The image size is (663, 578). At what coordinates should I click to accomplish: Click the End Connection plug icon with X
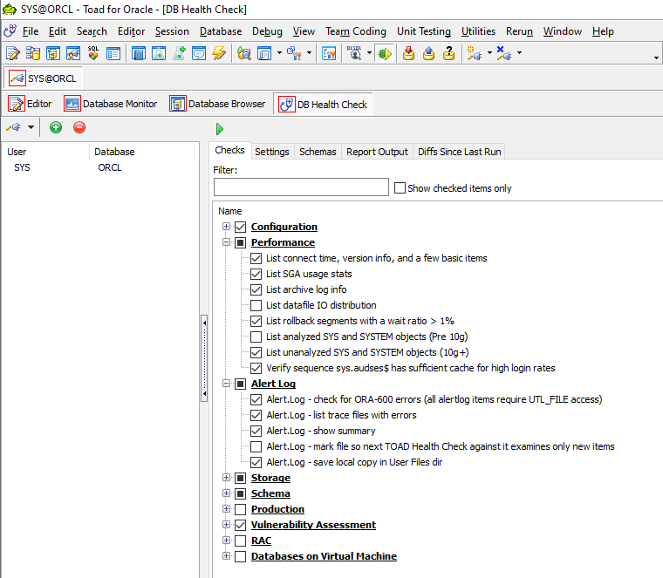[x=504, y=54]
